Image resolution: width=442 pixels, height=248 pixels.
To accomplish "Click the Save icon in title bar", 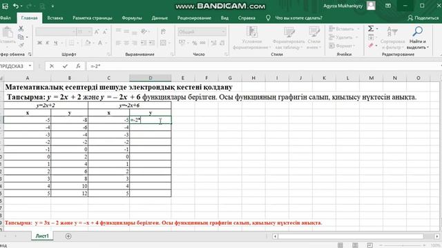I will 5,6.
